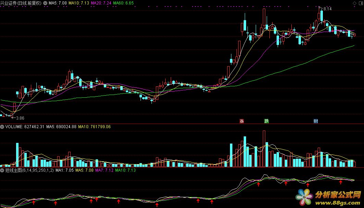This screenshot has width=364, height=208.
Task: Open the 短线主图 indicator dropdown arrow
Action: click(x=2, y=170)
